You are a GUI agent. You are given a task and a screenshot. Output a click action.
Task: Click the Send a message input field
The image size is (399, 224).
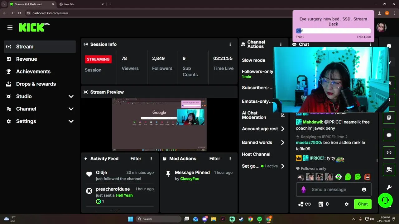334,189
